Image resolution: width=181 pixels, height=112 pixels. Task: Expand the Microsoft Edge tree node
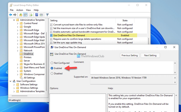pos(18,30)
